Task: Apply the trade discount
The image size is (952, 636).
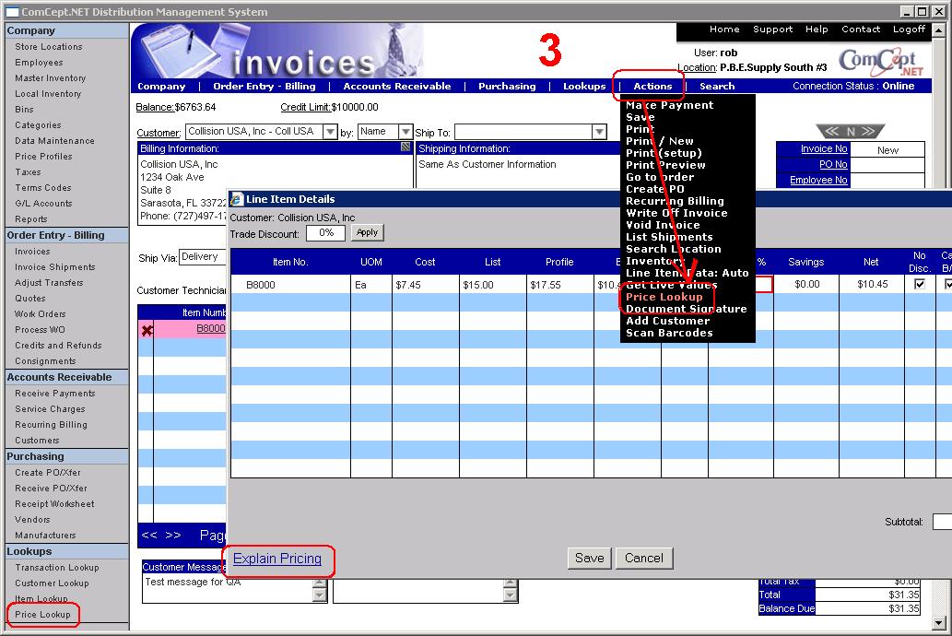Action: [x=367, y=233]
